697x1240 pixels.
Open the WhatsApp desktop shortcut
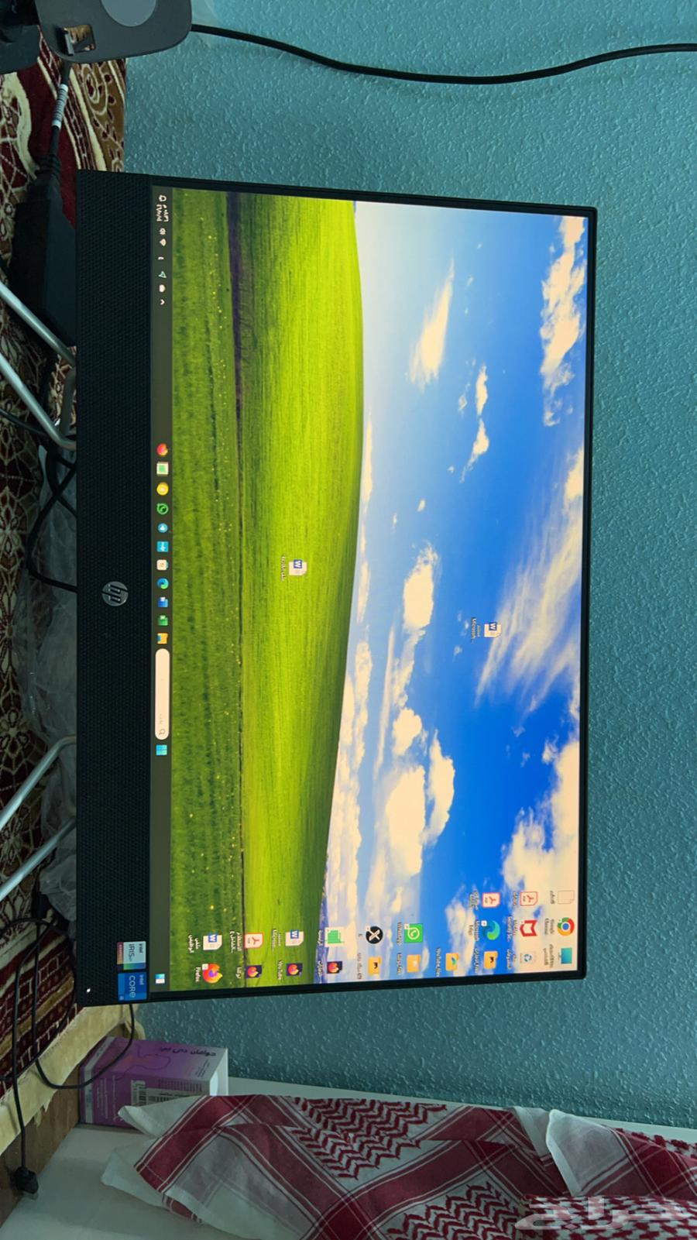click(414, 933)
